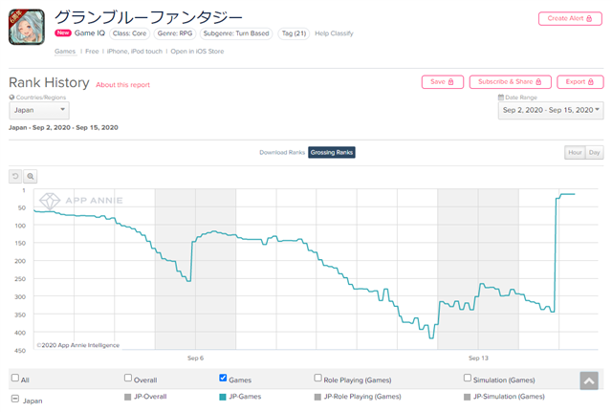
Task: Click the scroll-to-top arrow button
Action: pyautogui.click(x=589, y=380)
